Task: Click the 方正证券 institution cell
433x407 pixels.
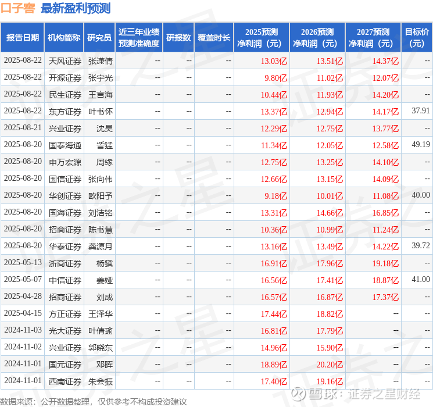Action: tap(65, 314)
